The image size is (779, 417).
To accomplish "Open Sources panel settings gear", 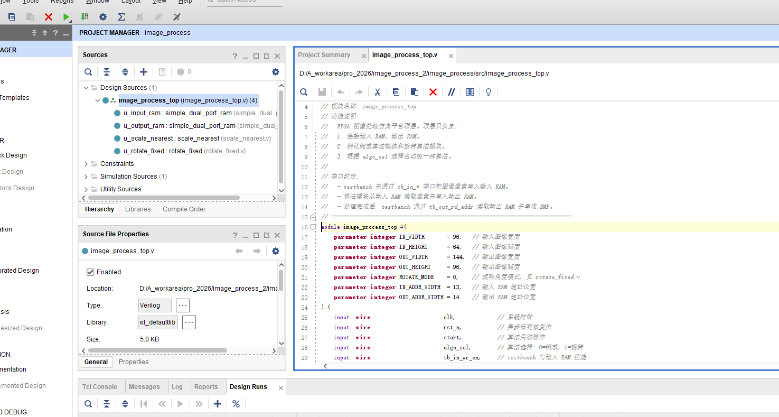I will tap(276, 72).
